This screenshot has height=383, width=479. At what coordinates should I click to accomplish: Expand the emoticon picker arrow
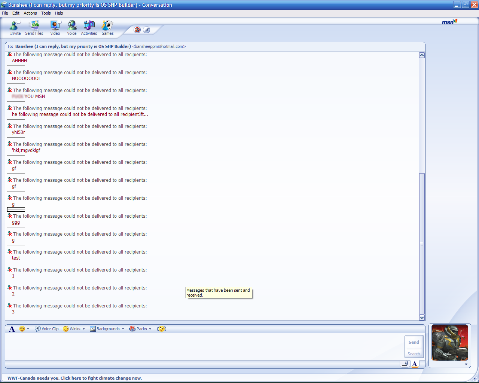pyautogui.click(x=28, y=329)
